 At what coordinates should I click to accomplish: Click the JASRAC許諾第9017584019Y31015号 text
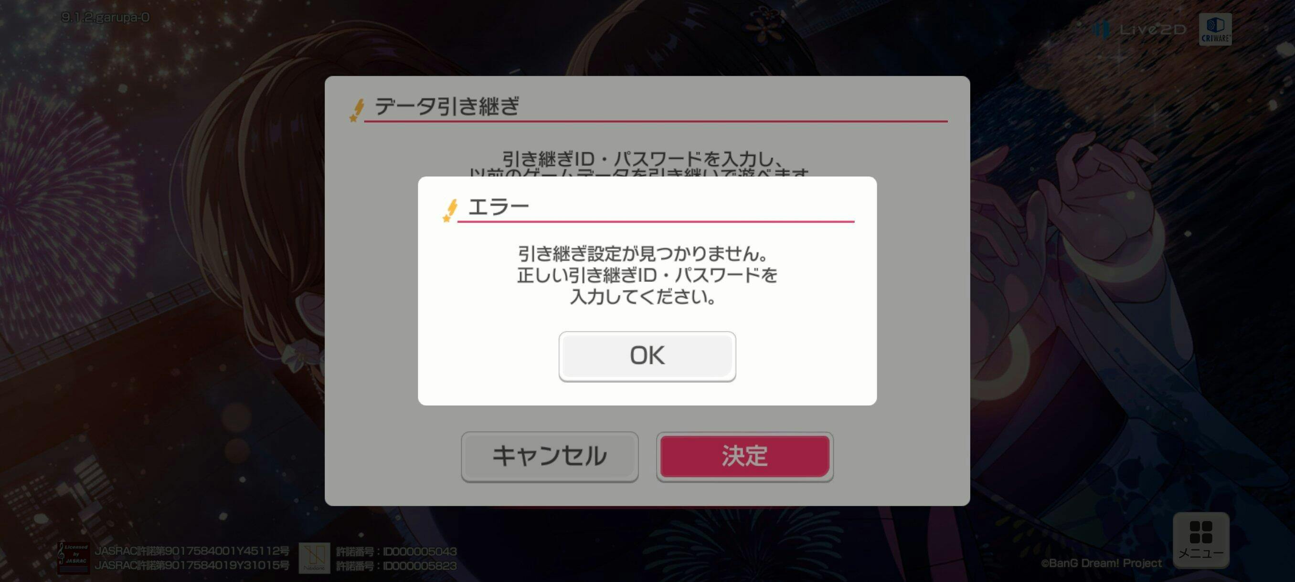[x=192, y=565]
